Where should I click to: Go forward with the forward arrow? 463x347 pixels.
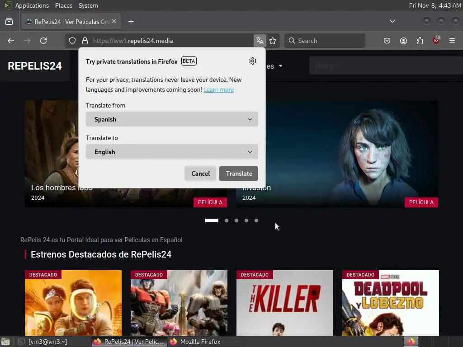tap(27, 41)
